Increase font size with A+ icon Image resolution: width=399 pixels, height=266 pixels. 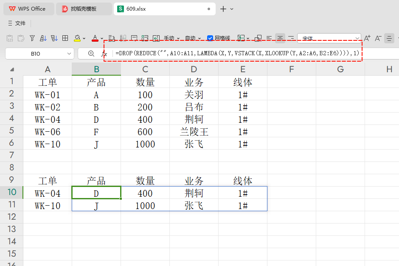(x=367, y=38)
